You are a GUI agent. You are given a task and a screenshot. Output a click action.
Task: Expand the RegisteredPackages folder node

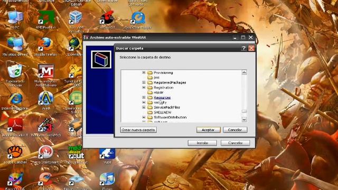pos(144,82)
